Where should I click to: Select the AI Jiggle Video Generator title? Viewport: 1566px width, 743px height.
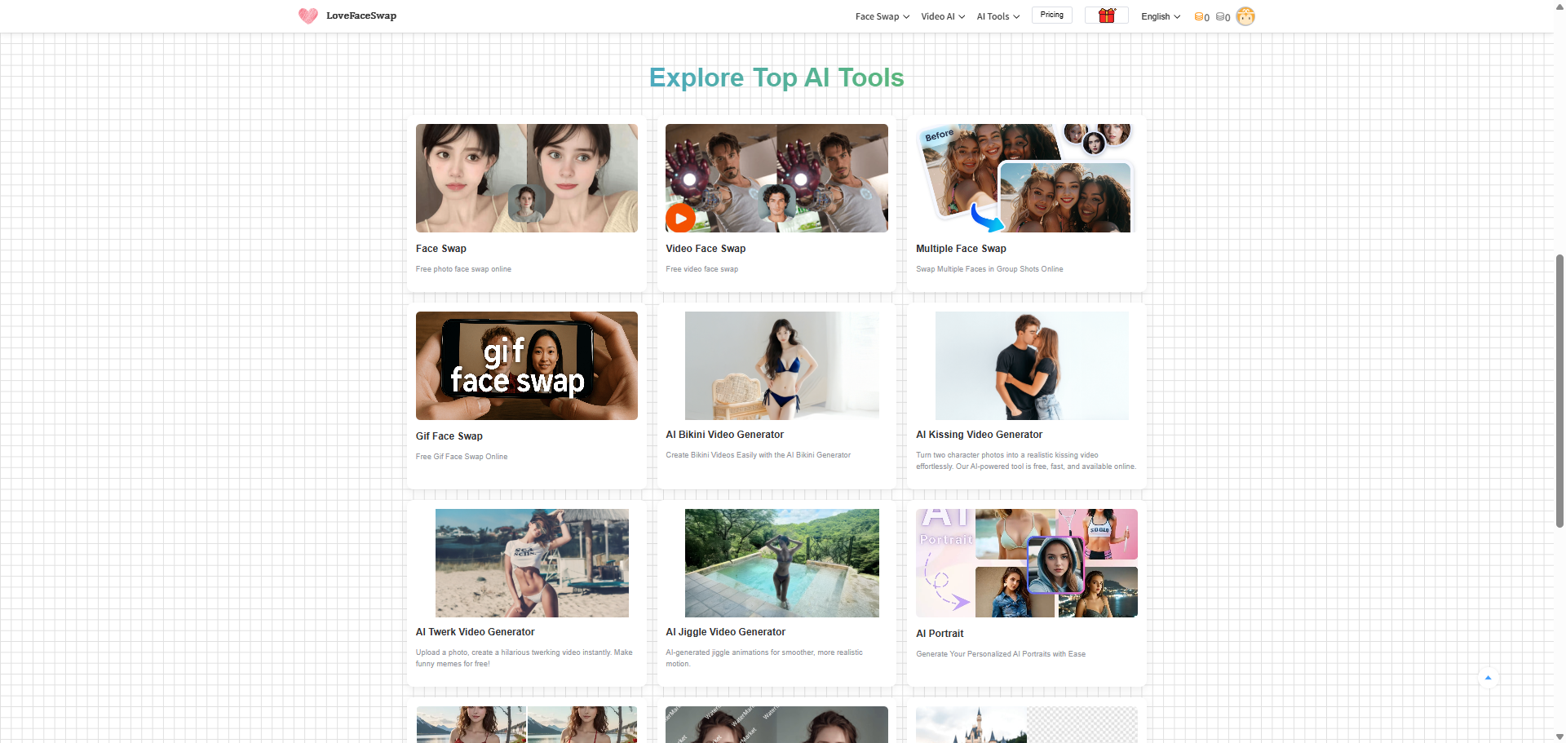click(x=725, y=632)
